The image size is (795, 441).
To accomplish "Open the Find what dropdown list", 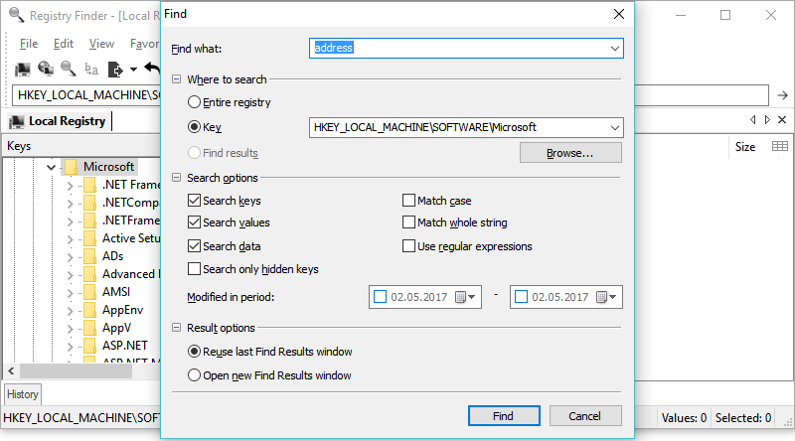I will point(615,48).
